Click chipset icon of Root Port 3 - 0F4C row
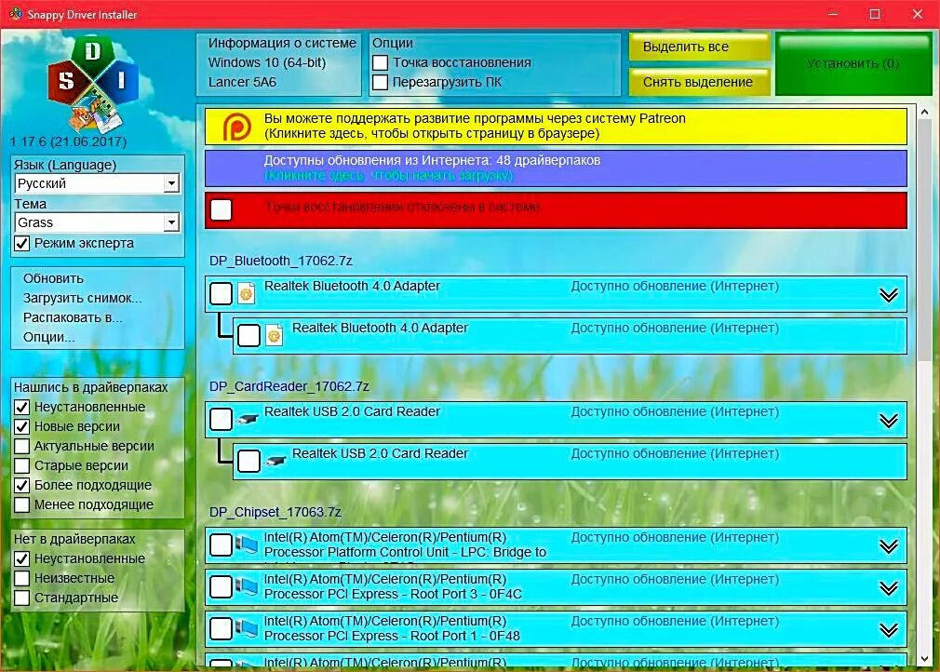 pos(247,587)
